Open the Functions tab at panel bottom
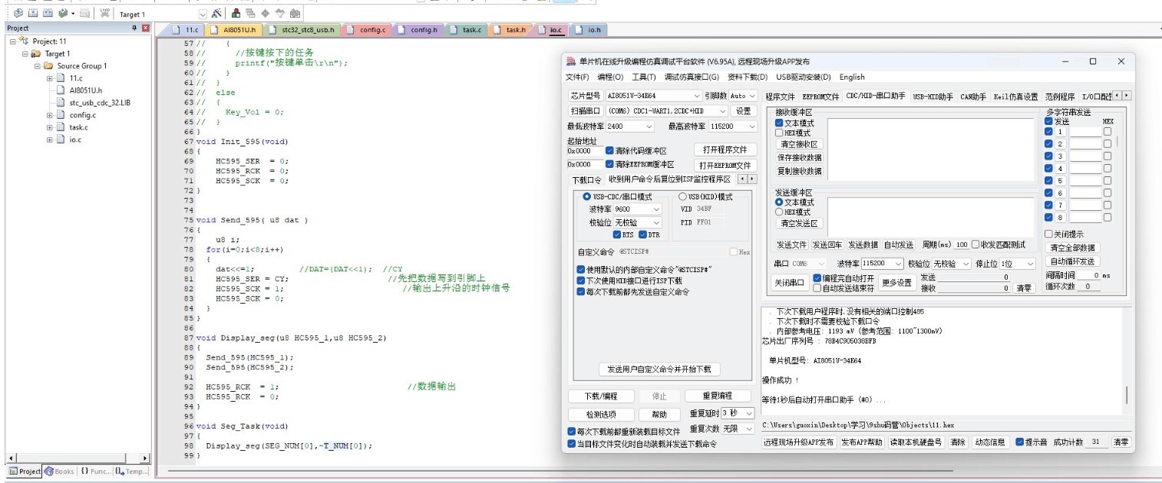 click(x=95, y=472)
